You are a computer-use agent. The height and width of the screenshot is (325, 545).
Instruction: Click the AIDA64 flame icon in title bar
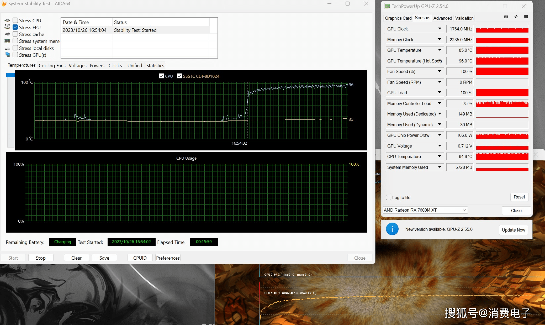coord(4,4)
